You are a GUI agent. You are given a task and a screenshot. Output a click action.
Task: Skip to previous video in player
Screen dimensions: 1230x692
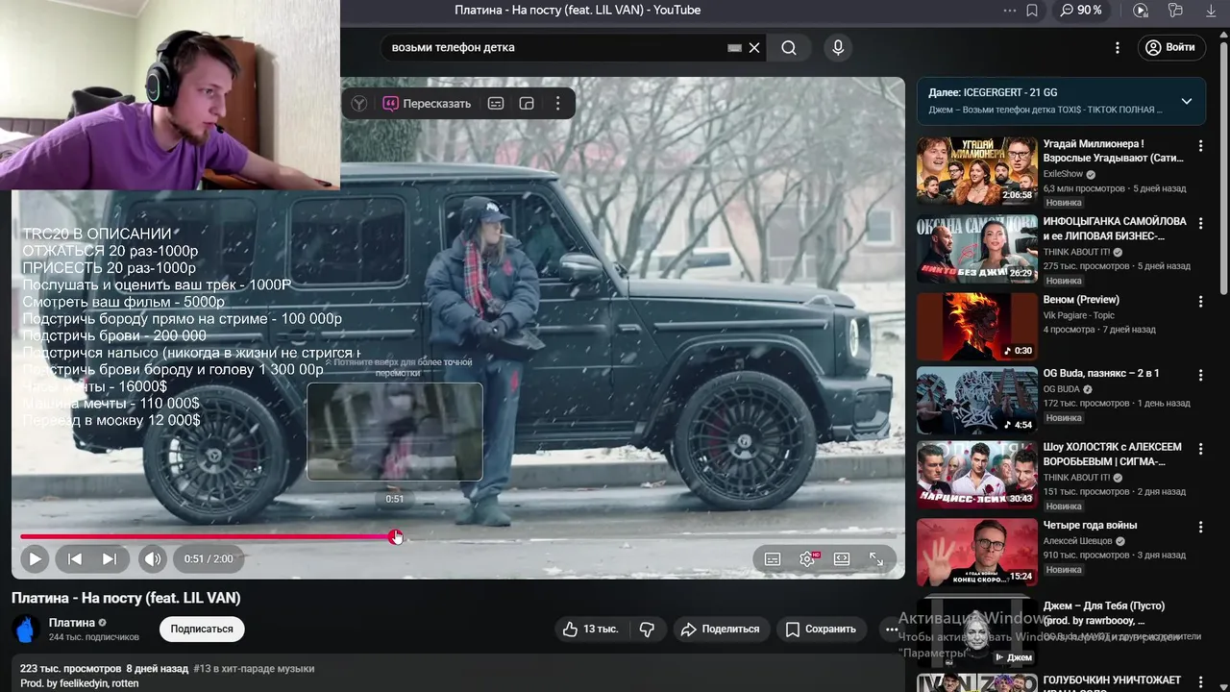pos(74,558)
